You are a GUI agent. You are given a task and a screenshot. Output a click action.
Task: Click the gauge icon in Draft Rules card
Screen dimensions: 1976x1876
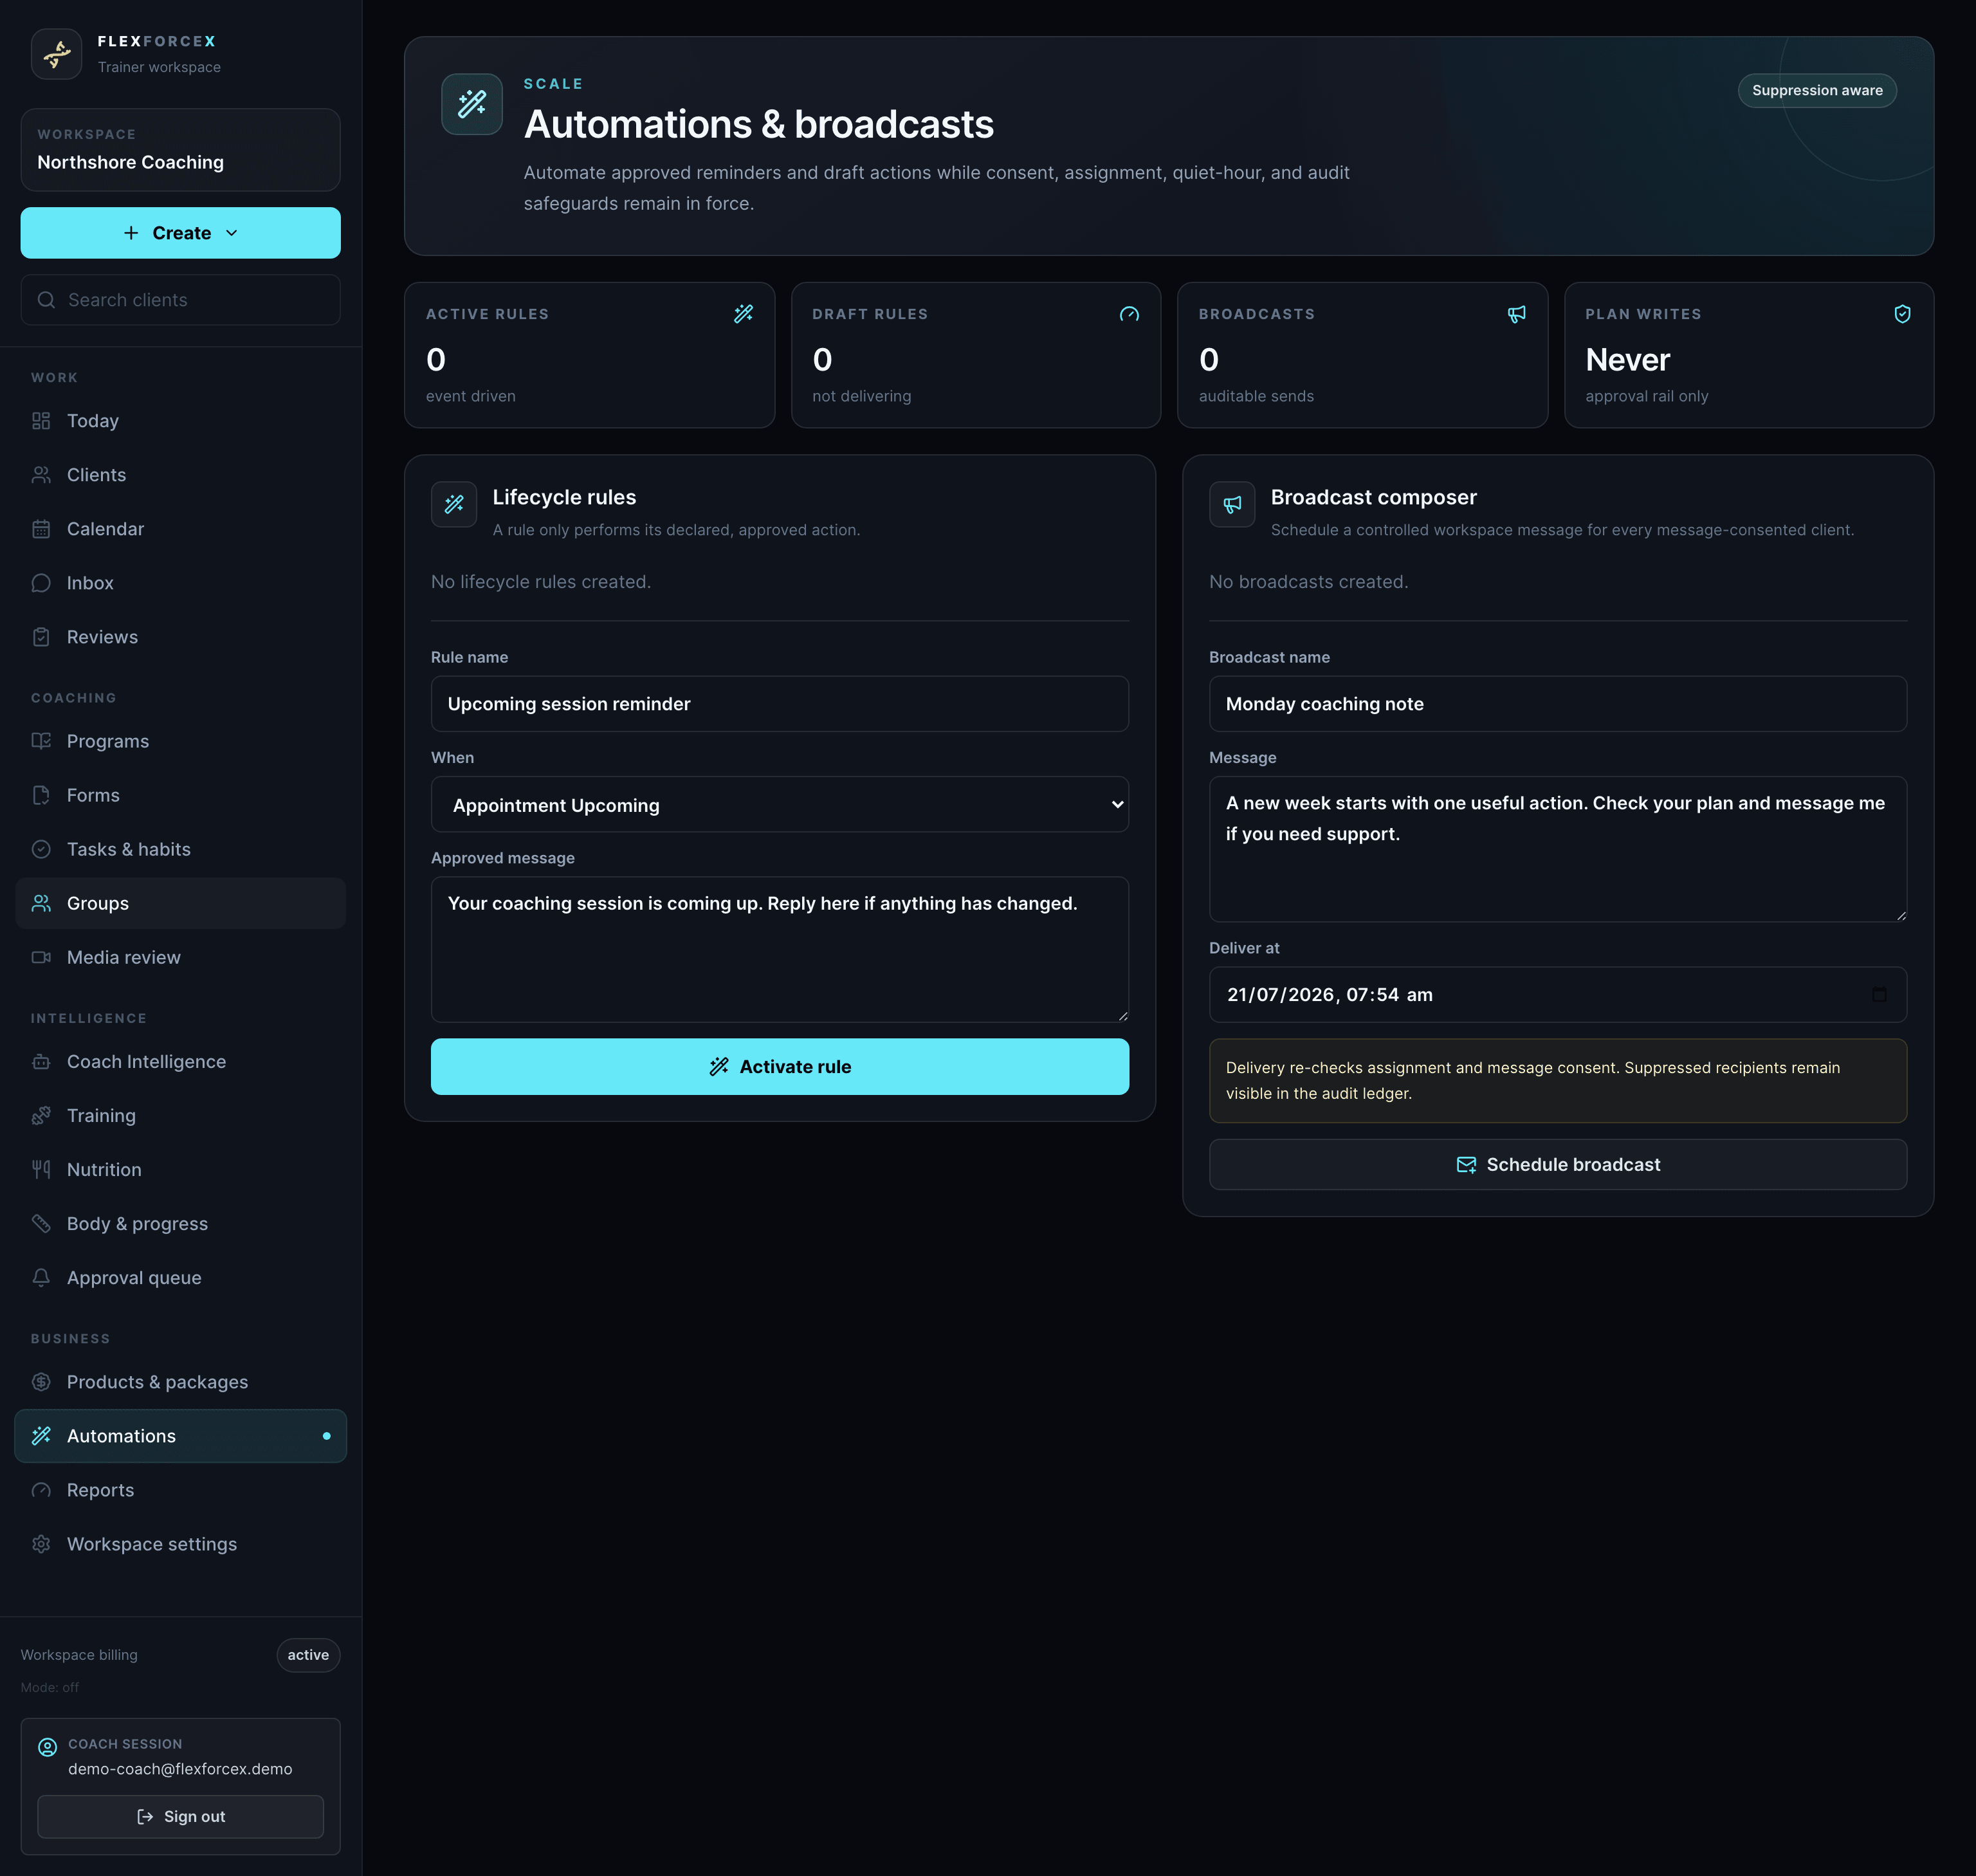coord(1129,314)
